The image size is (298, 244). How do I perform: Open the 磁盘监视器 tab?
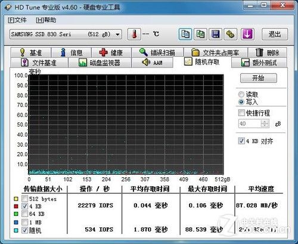click(x=100, y=63)
